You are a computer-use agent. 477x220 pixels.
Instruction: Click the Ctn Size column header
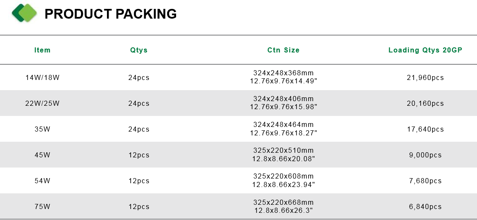(x=283, y=50)
